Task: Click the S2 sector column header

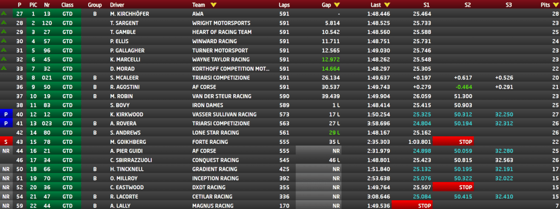Action: (x=468, y=5)
